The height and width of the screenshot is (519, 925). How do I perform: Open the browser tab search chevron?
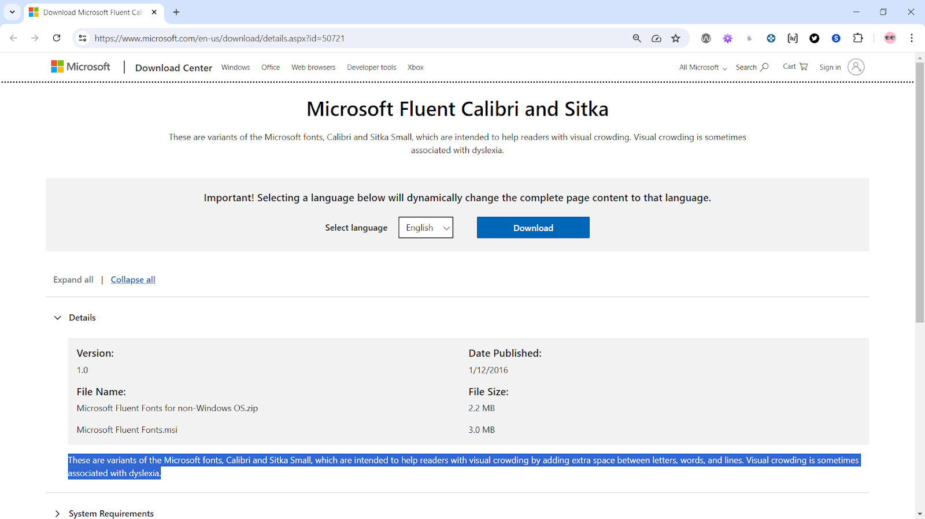tap(12, 12)
